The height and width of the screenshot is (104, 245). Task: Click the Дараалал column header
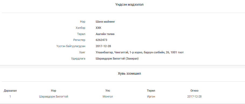10,91
